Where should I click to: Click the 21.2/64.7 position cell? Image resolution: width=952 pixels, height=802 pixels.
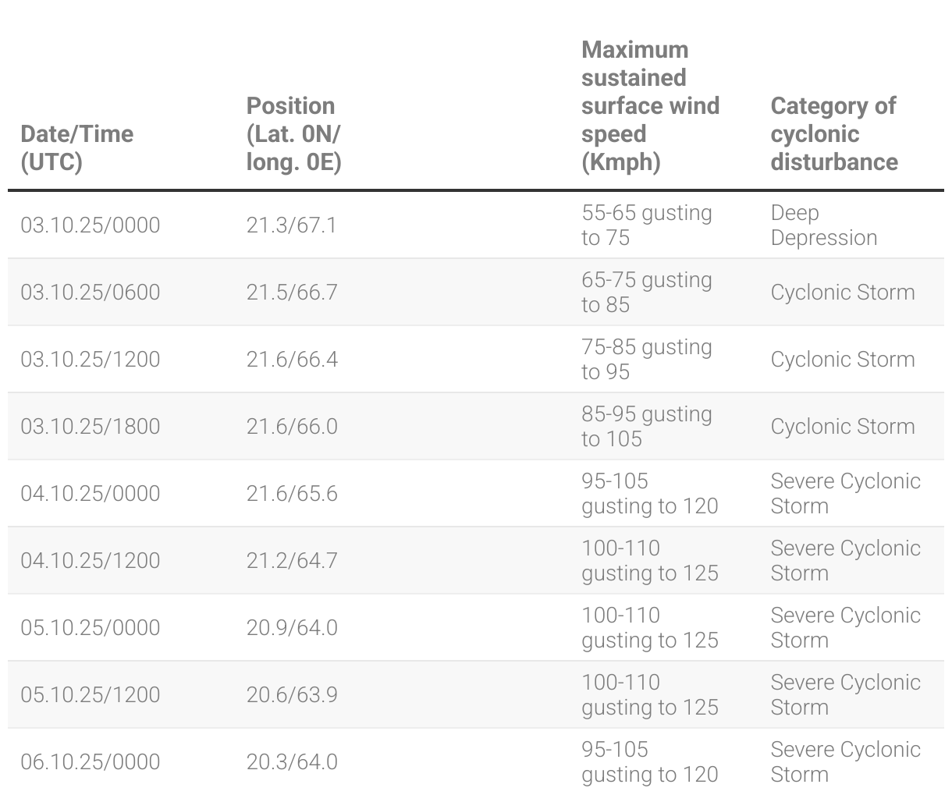click(x=292, y=561)
